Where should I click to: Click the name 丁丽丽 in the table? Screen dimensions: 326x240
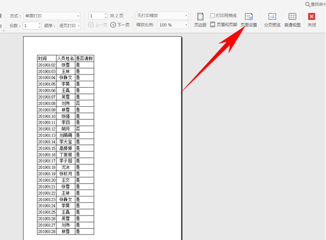point(66,155)
